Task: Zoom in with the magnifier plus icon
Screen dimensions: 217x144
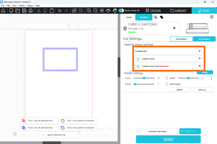Action: [89, 11]
